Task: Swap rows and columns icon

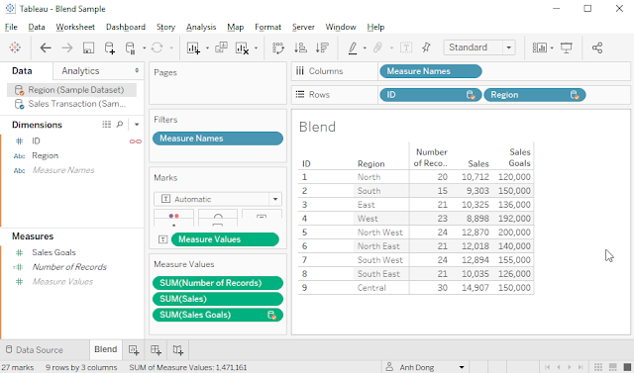Action: click(x=278, y=47)
